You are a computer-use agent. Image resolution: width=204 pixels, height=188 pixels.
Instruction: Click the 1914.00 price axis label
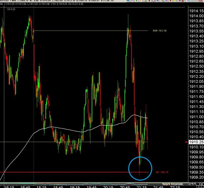(x=196, y=16)
